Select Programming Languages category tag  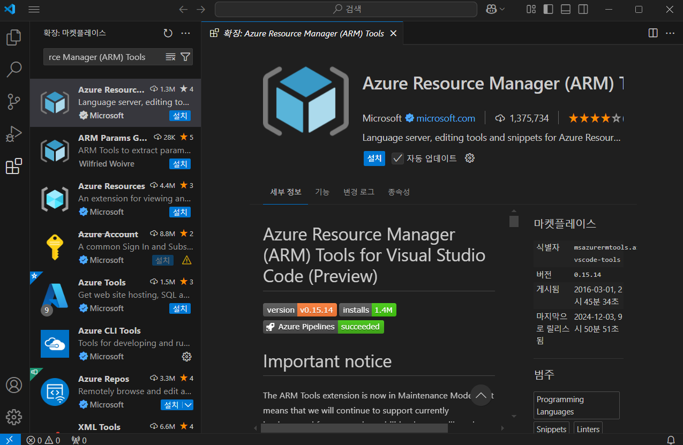click(576, 405)
